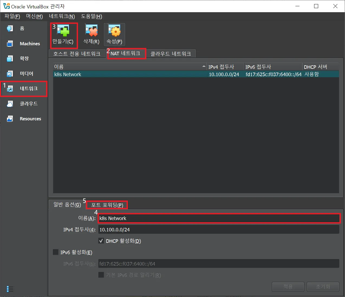Open the Cloud (클라우드) sidebar item
The image size is (345, 297).
click(24, 104)
